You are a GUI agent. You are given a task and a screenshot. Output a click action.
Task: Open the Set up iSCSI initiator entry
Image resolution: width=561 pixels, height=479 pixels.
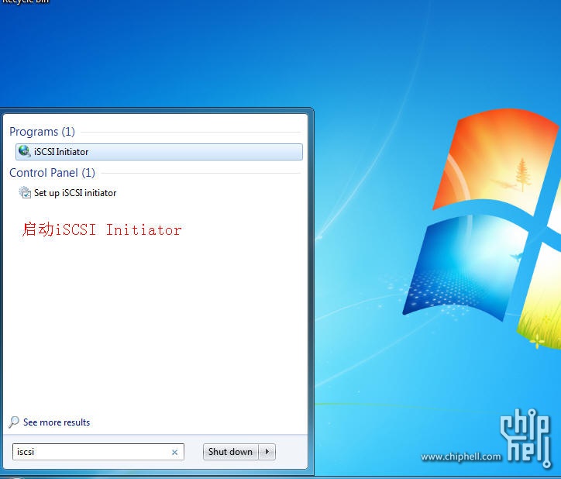pyautogui.click(x=75, y=193)
